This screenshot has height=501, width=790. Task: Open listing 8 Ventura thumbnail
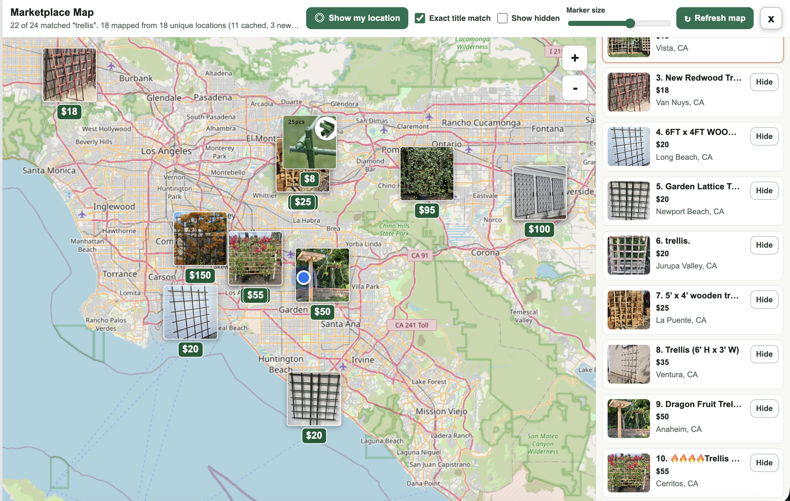click(629, 364)
